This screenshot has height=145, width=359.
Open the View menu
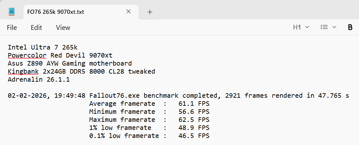click(x=63, y=28)
